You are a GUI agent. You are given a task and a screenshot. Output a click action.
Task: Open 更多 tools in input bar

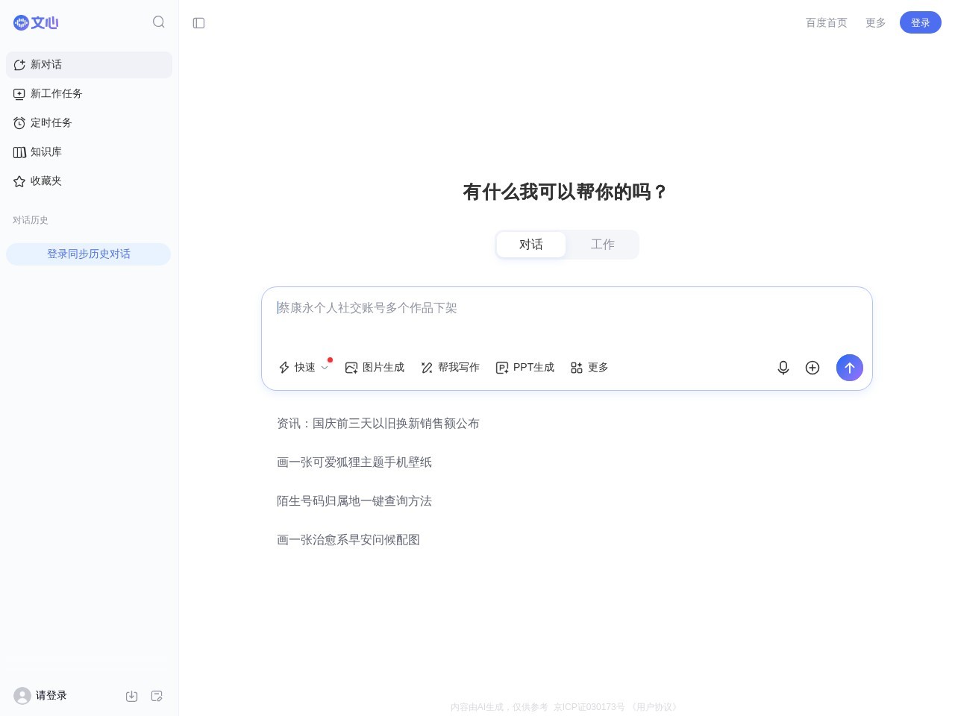coord(589,368)
